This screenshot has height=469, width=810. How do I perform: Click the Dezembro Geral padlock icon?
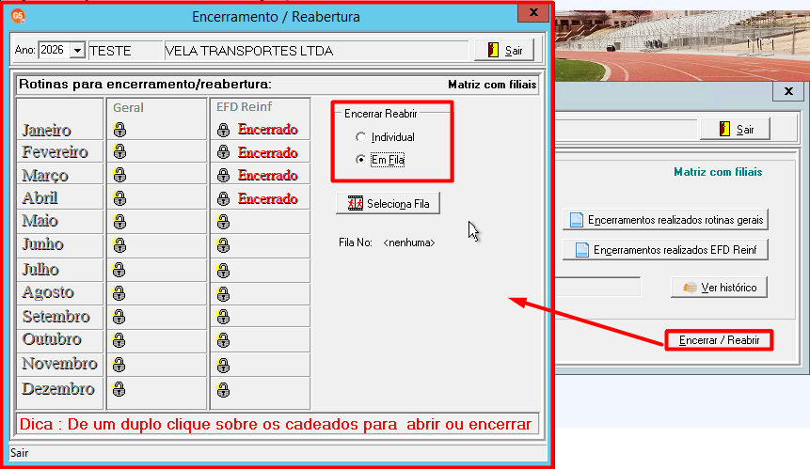(x=119, y=388)
